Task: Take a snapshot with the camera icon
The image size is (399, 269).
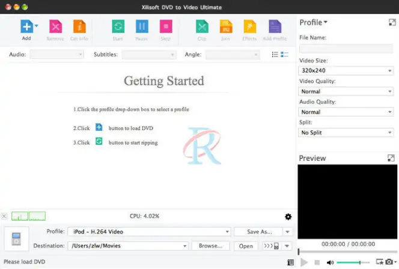Action: 389,262
